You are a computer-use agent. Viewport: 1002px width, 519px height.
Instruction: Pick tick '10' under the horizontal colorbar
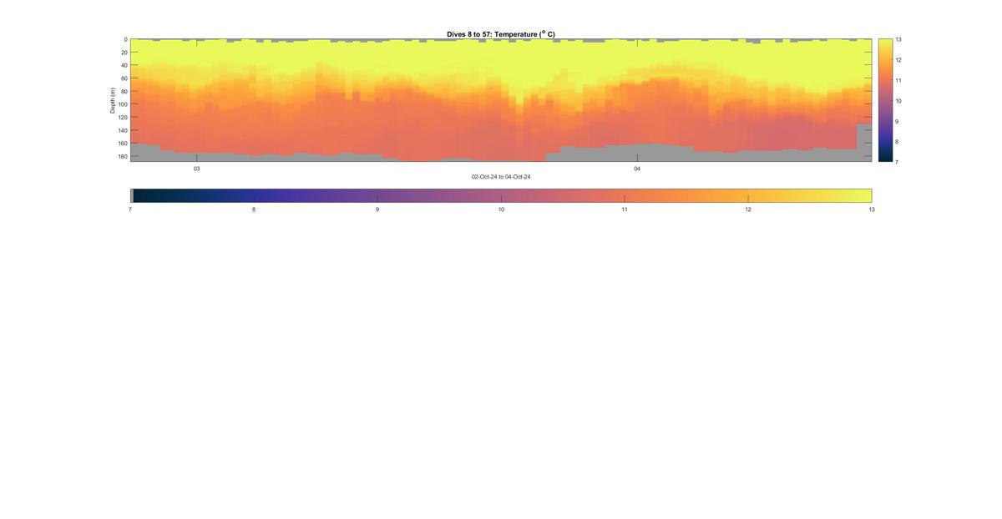[x=501, y=209]
